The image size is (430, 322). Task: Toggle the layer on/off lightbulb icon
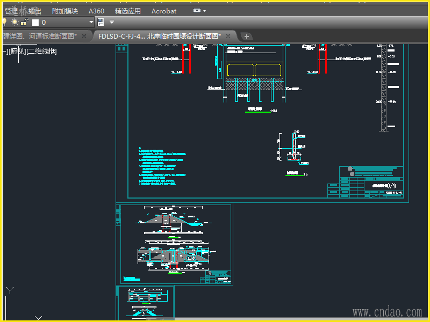click(x=4, y=22)
